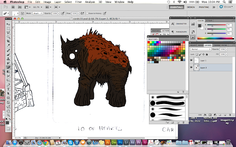This screenshot has height=147, width=236.
Task: Switch to the Design workspace
Action: coord(191,7)
